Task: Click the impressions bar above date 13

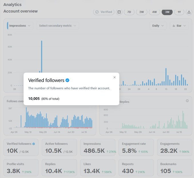Action: tap(166, 77)
